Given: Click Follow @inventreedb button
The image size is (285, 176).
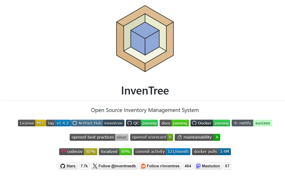Looking at the screenshot, I should [114, 166].
